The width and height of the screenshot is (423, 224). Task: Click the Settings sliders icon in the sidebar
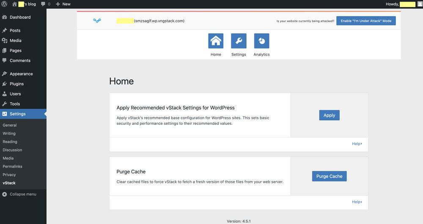(x=4, y=114)
